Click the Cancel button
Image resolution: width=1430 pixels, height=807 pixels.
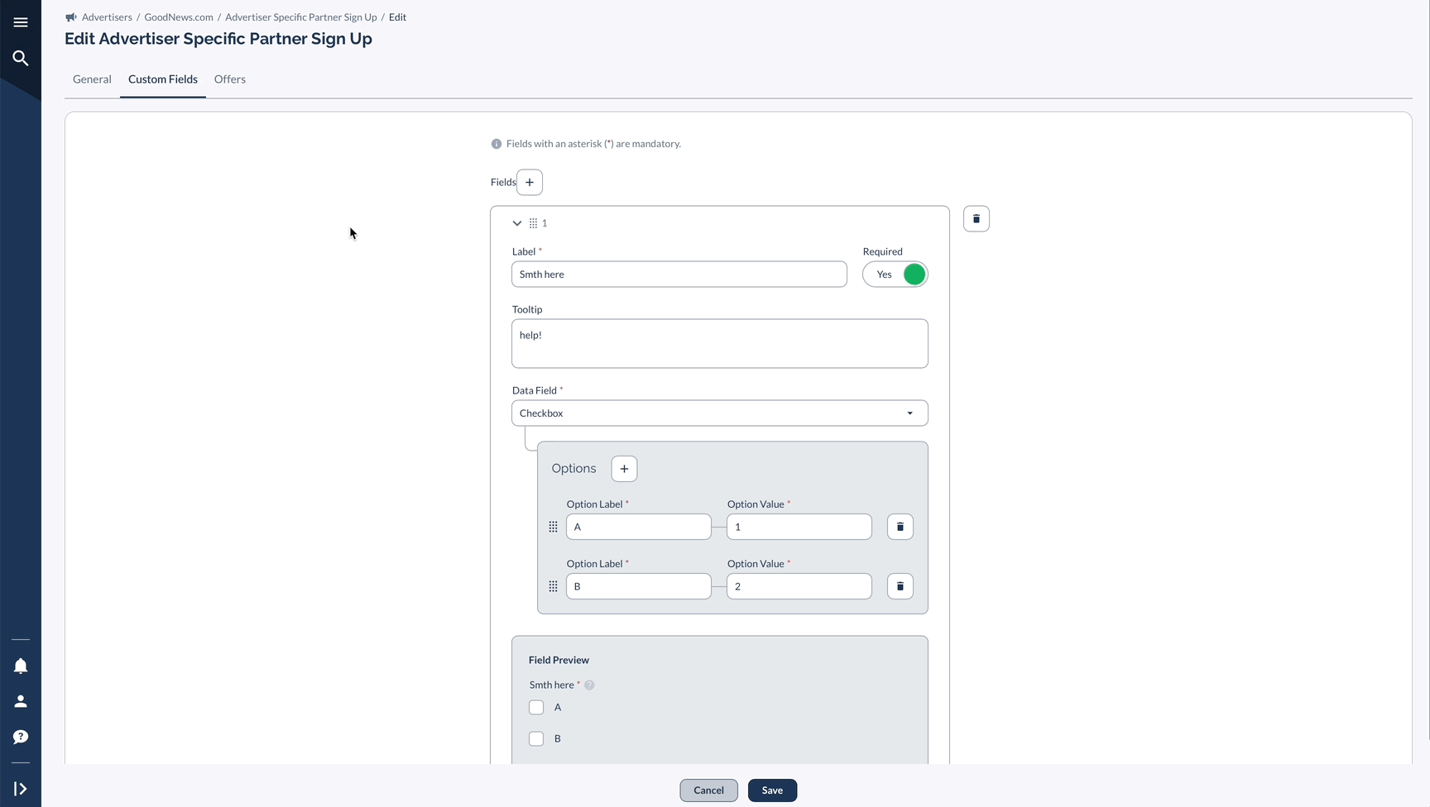pos(709,790)
